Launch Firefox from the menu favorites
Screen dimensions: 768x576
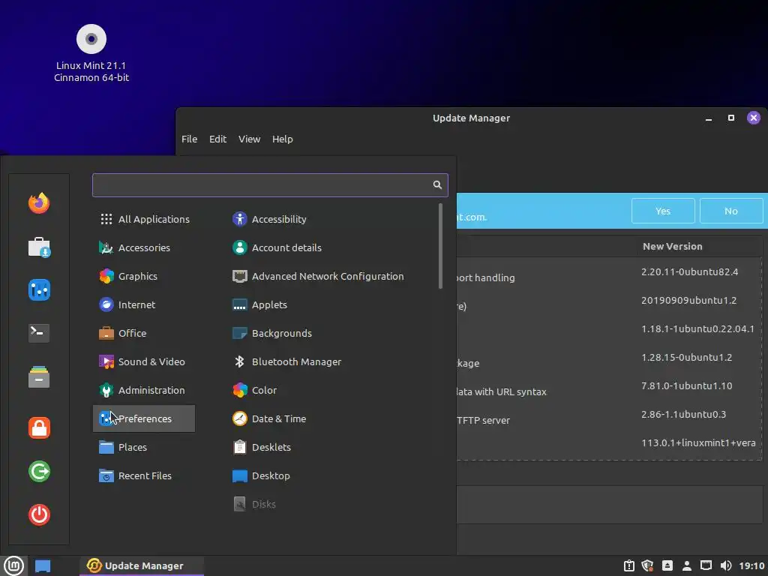click(x=39, y=202)
